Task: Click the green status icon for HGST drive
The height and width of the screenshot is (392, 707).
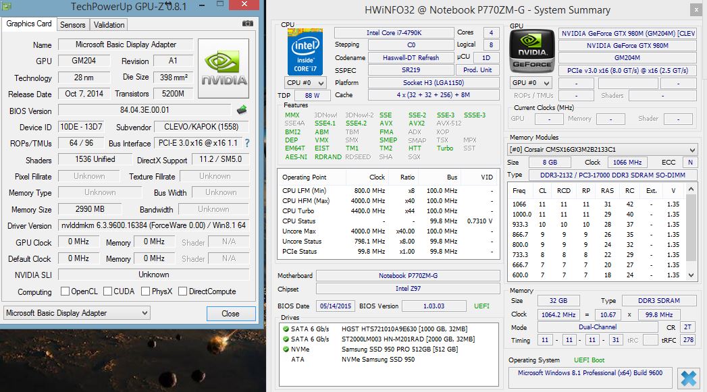Action: pyautogui.click(x=286, y=329)
